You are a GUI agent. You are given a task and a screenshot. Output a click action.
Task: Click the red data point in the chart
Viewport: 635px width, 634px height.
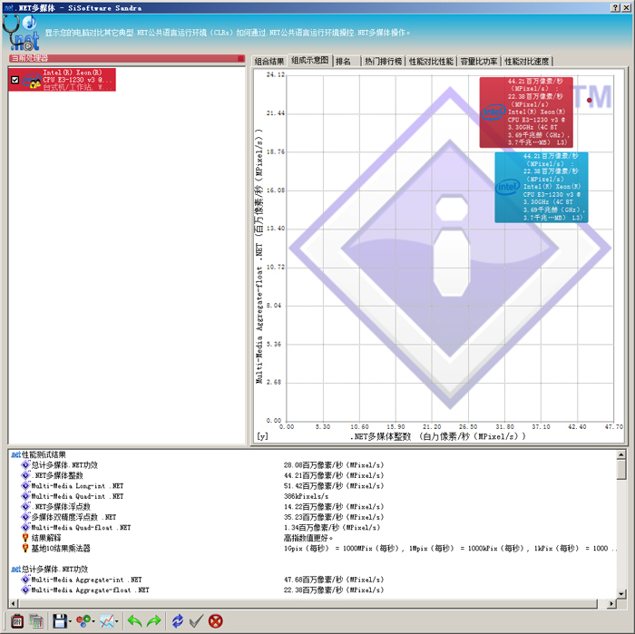(x=590, y=100)
